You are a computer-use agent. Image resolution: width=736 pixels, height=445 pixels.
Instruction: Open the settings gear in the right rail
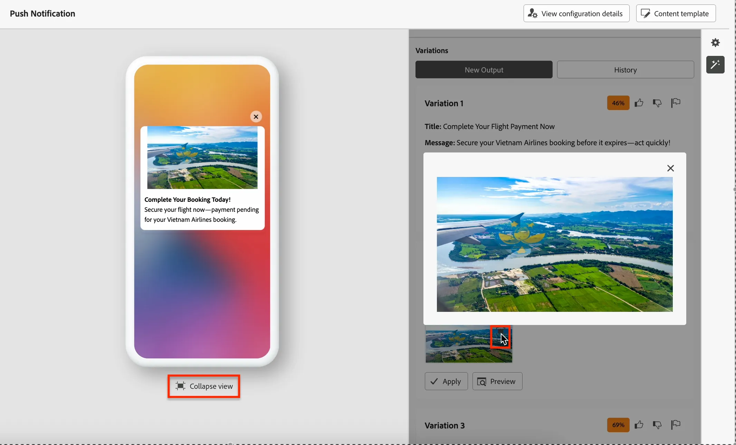[x=715, y=43]
